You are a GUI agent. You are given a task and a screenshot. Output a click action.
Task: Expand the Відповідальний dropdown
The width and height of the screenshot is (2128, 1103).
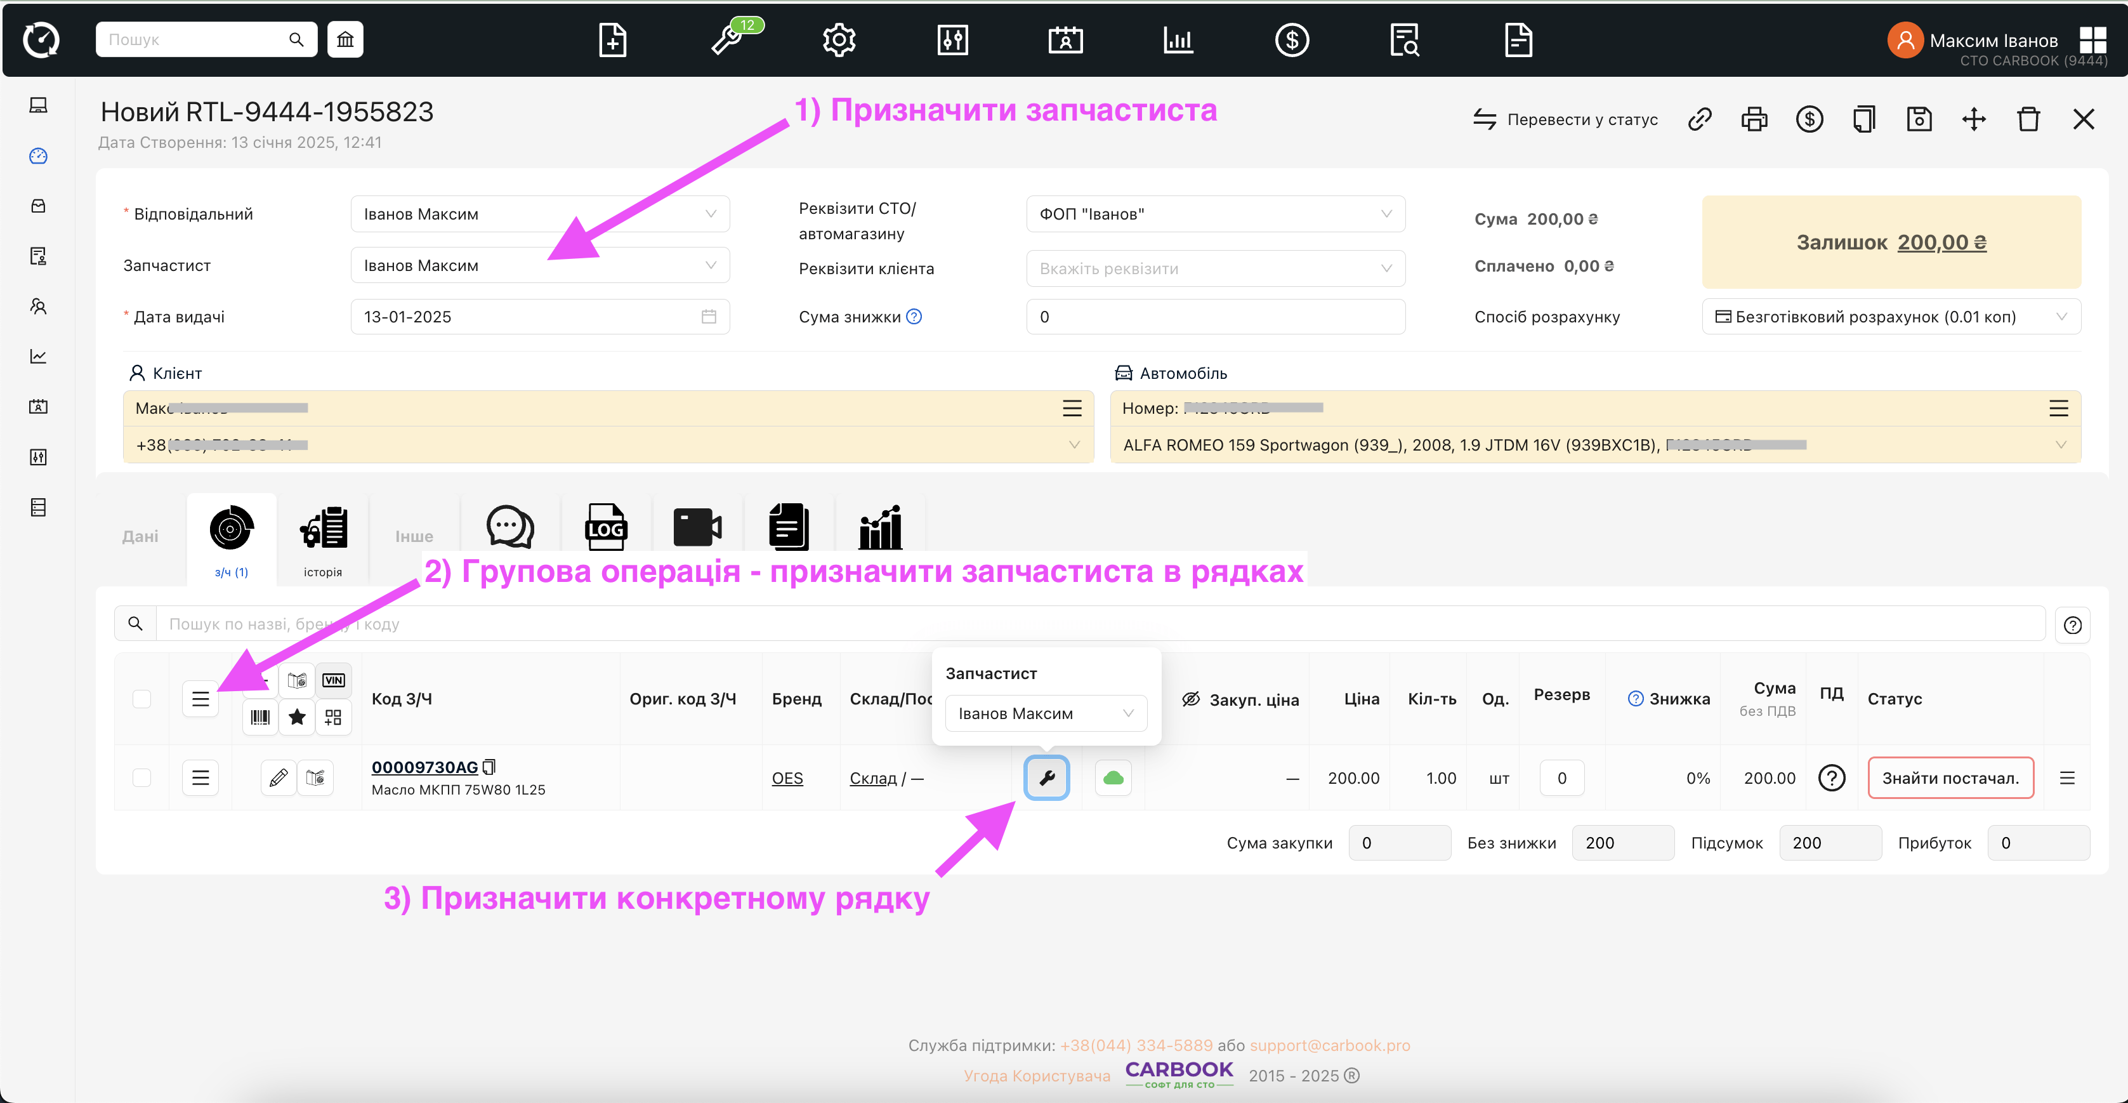pyautogui.click(x=539, y=214)
